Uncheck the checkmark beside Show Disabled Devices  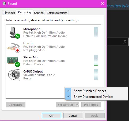point(68,91)
